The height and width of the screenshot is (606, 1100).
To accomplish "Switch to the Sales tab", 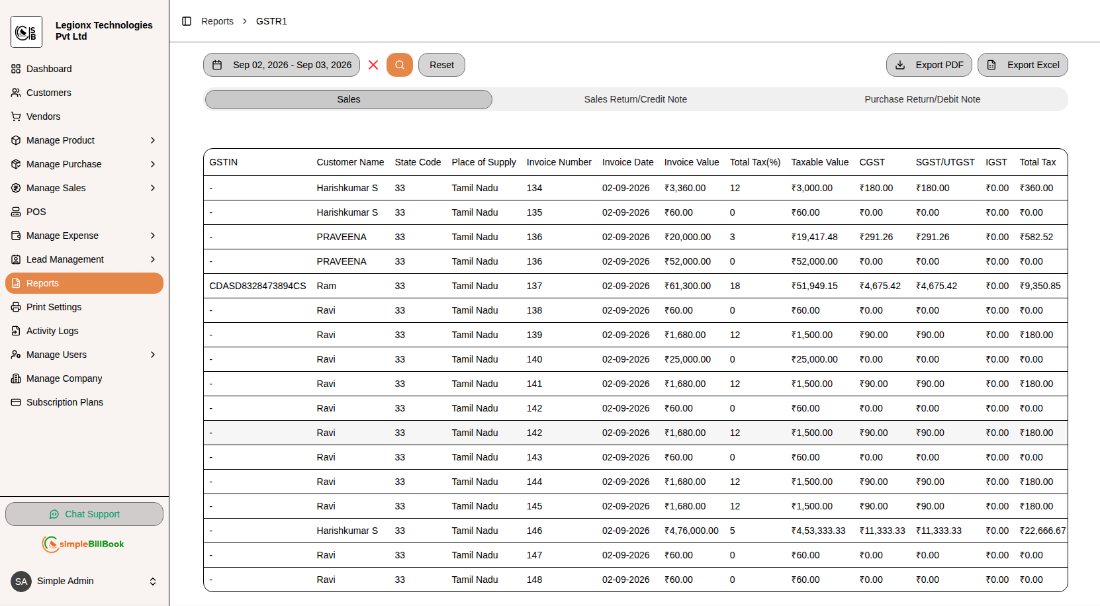I will point(349,99).
